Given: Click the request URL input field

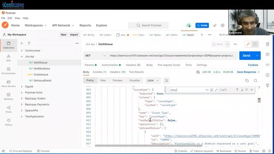Looking at the screenshot, I should (172, 56).
